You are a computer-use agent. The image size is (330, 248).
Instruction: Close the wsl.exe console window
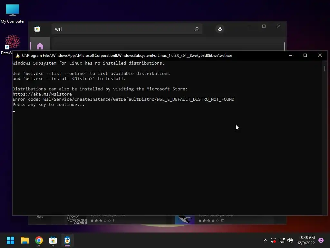click(x=320, y=55)
